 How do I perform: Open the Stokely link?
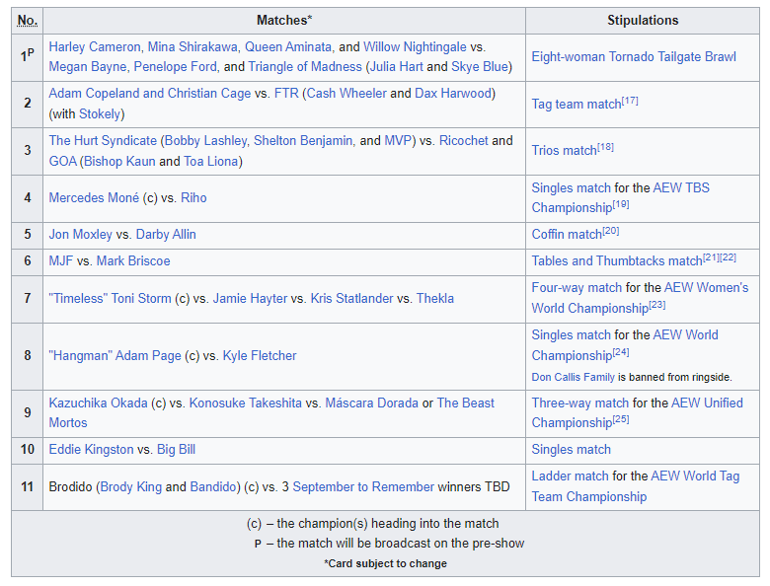coord(100,113)
